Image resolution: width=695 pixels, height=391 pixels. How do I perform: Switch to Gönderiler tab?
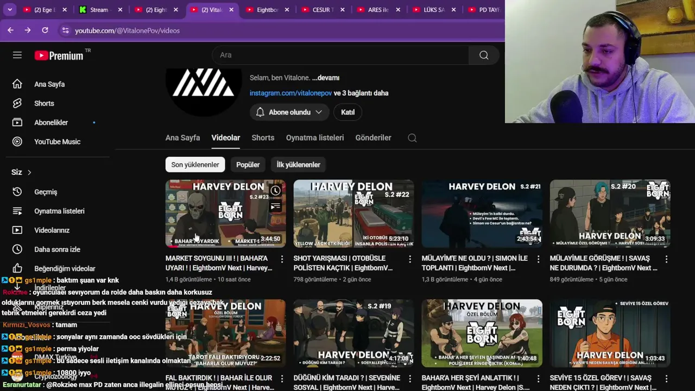[x=373, y=138]
